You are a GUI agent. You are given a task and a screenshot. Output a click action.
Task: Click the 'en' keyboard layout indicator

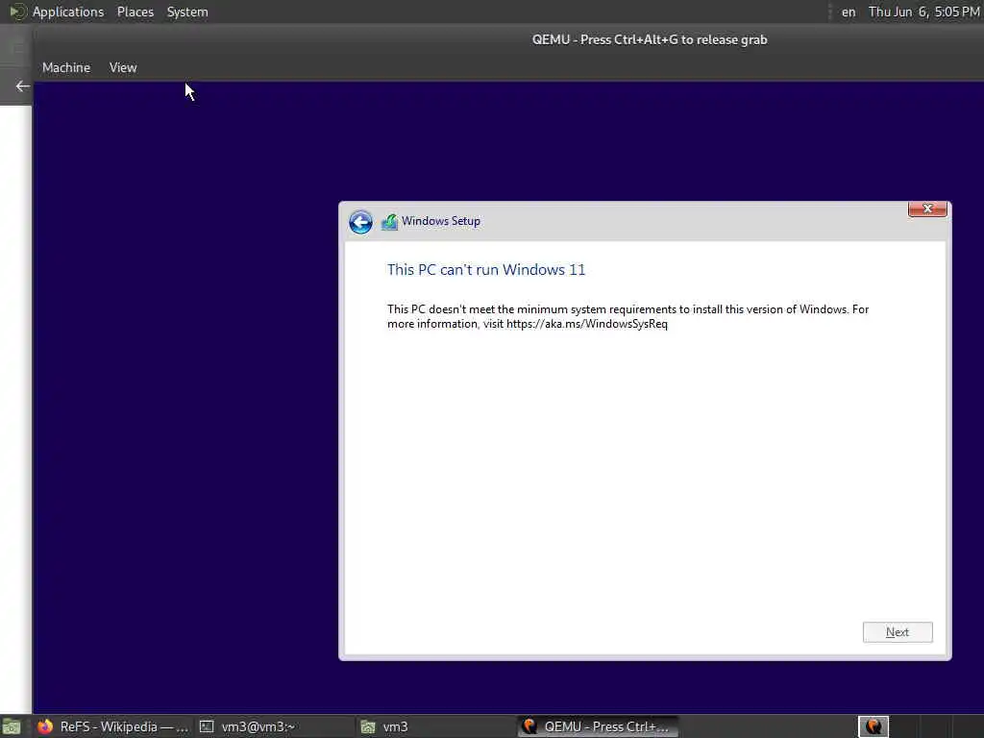tap(849, 12)
